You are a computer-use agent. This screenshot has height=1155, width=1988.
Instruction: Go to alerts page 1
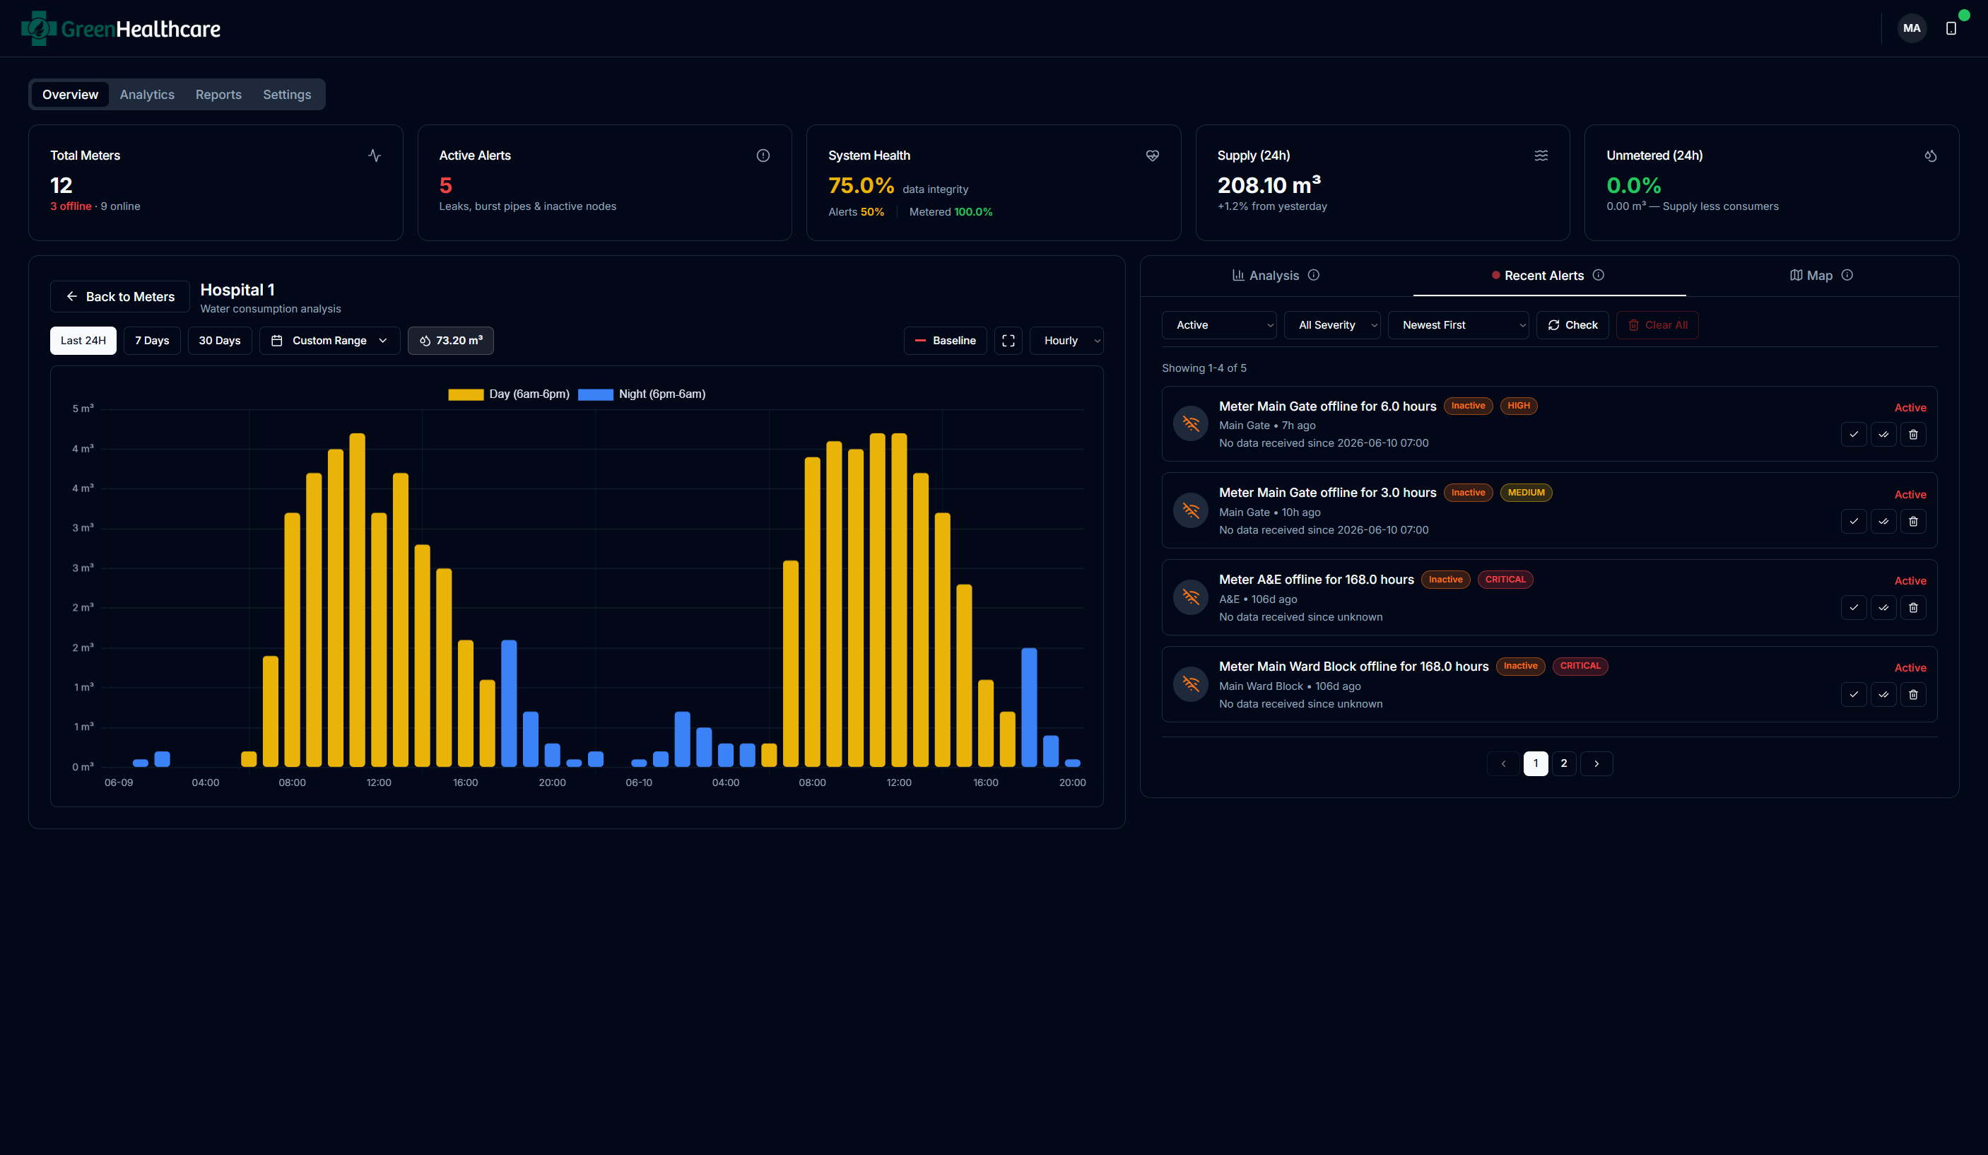[x=1535, y=763]
